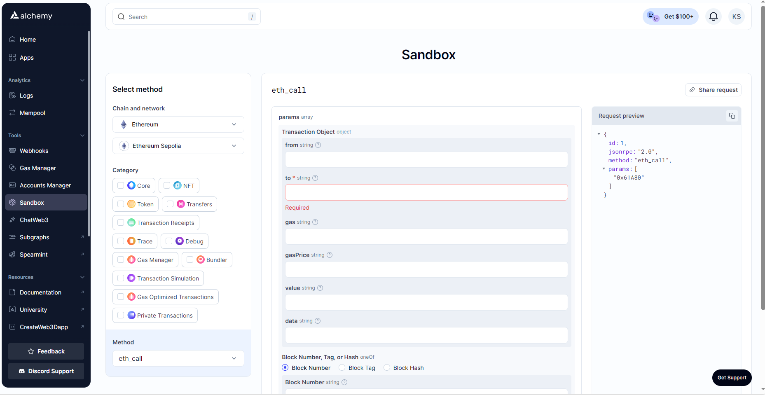Collapse the Resources sidebar section
Screen dimensions: 765x395
(82, 277)
